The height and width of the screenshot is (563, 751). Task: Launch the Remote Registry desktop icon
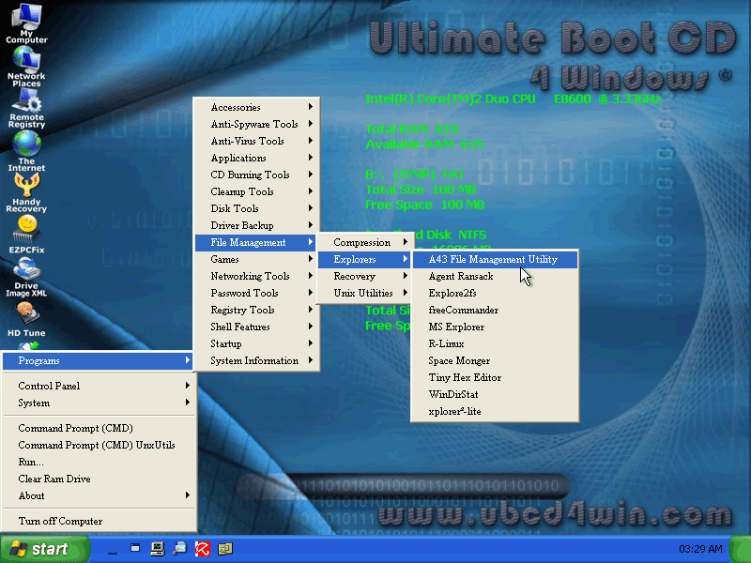(26, 109)
